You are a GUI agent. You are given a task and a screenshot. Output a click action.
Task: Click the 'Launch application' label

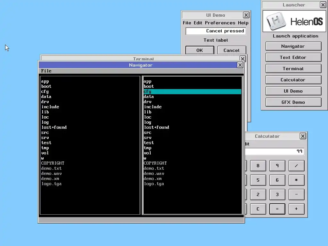click(295, 36)
